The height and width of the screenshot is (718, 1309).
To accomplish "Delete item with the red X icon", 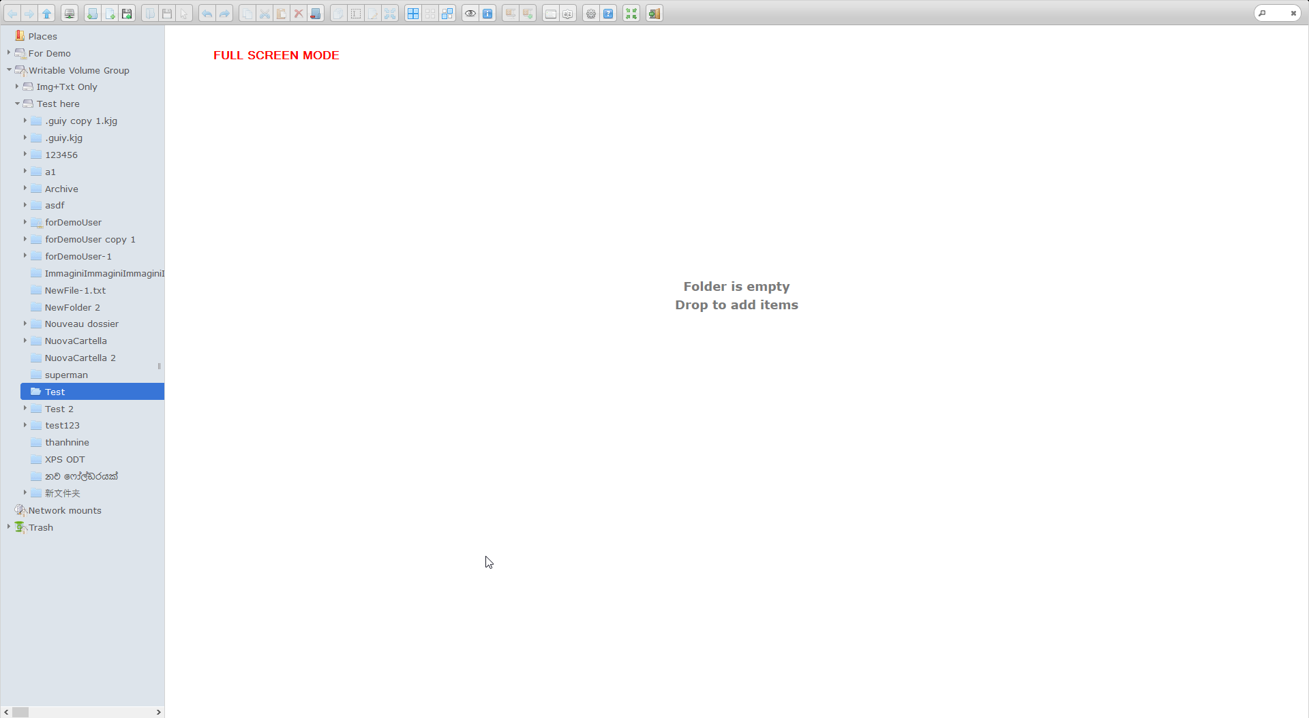I will tap(298, 13).
